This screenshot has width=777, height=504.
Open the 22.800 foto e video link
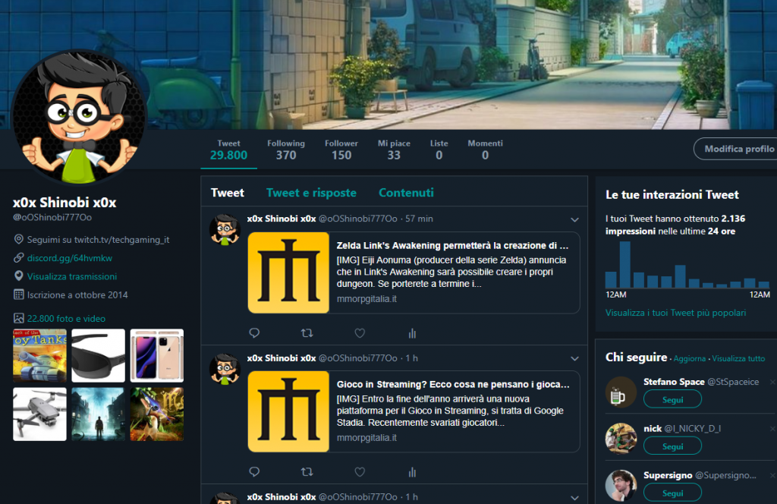pyautogui.click(x=67, y=319)
